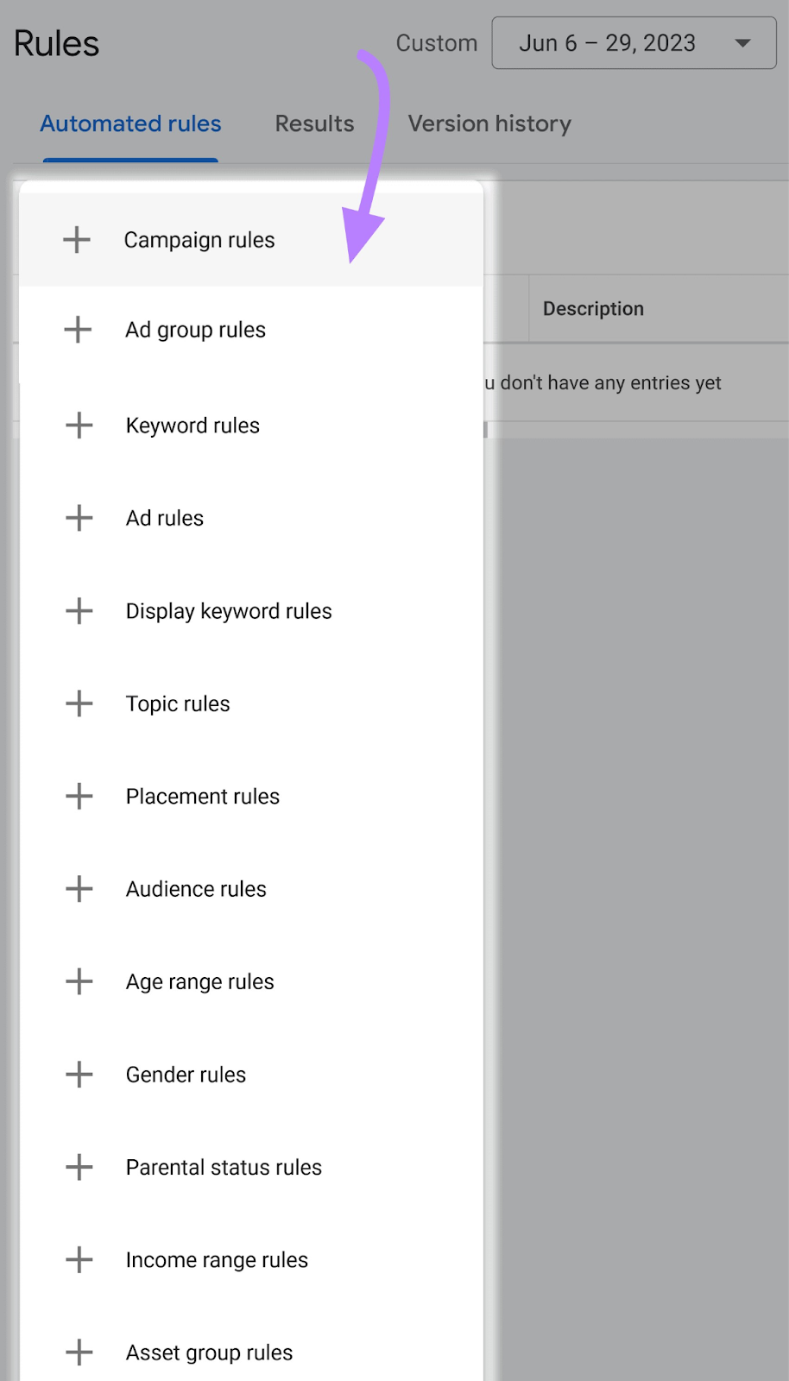Click the plus icon beside Keyword rules
The width and height of the screenshot is (789, 1381).
(79, 425)
